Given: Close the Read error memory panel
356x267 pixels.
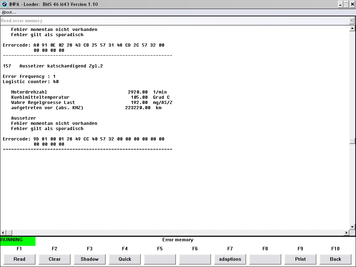Looking at the screenshot, I should 352,21.
